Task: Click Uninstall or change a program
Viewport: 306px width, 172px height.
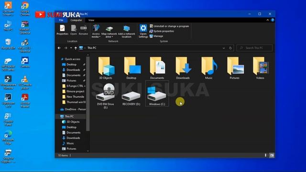Action: 169,26
